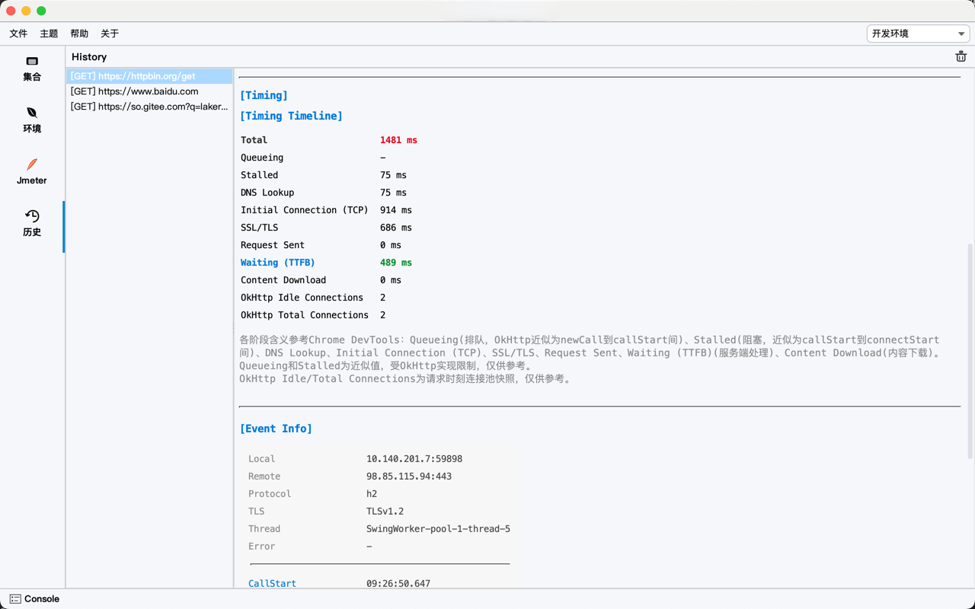Viewport: 975px width, 609px height.
Task: Click the Thread label in Event Info
Action: point(264,529)
